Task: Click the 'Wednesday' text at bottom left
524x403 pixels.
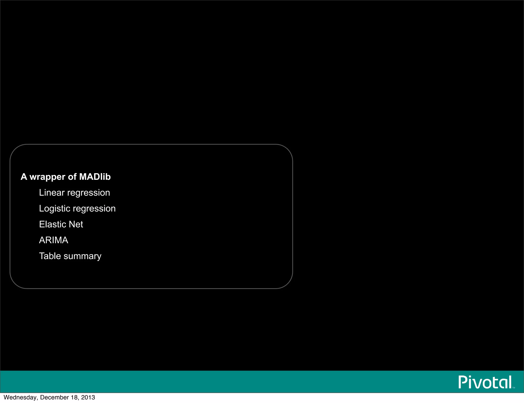Action: pos(20,397)
